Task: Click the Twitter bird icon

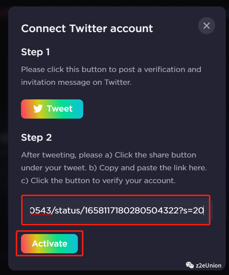Action: [x=38, y=109]
